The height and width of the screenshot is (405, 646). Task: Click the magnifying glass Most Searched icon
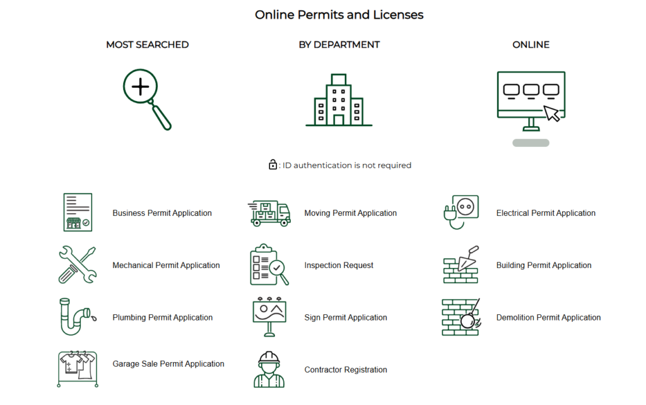pyautogui.click(x=146, y=99)
